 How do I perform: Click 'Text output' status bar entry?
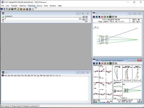[x=6, y=106]
